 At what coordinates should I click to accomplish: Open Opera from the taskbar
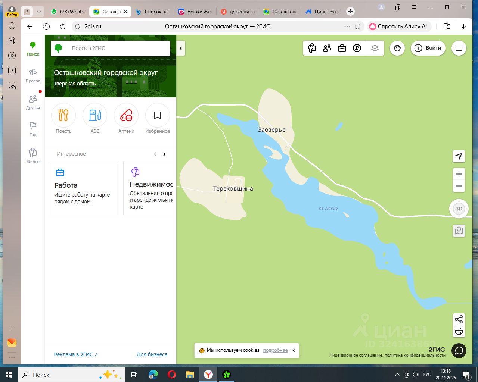click(172, 375)
